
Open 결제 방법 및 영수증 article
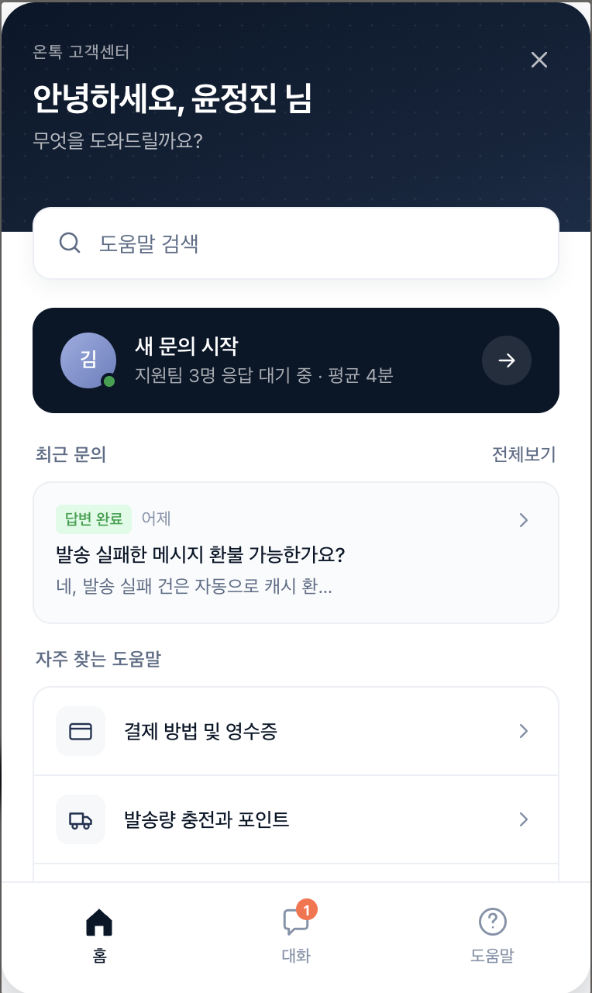296,731
